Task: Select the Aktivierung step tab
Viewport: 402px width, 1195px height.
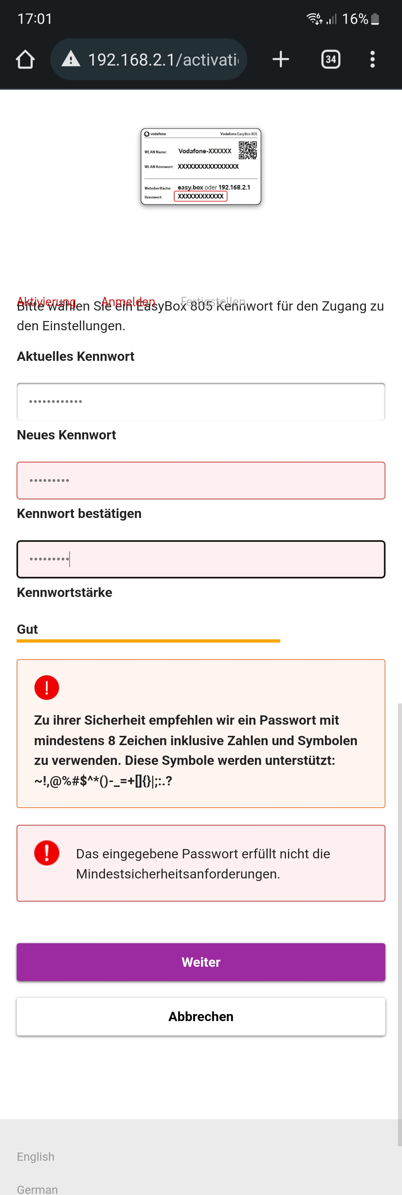Action: pyautogui.click(x=47, y=302)
